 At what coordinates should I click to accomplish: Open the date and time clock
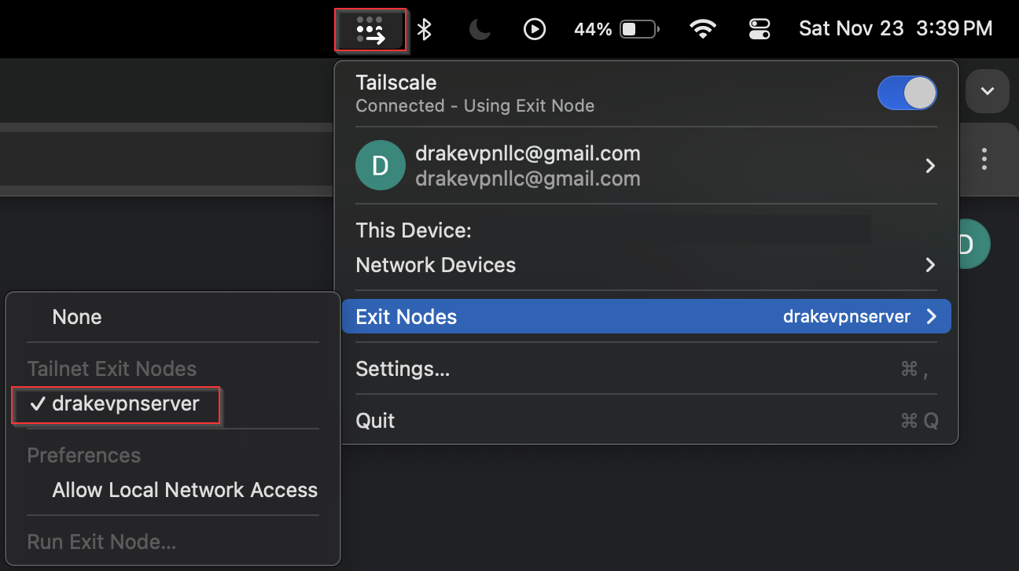896,29
